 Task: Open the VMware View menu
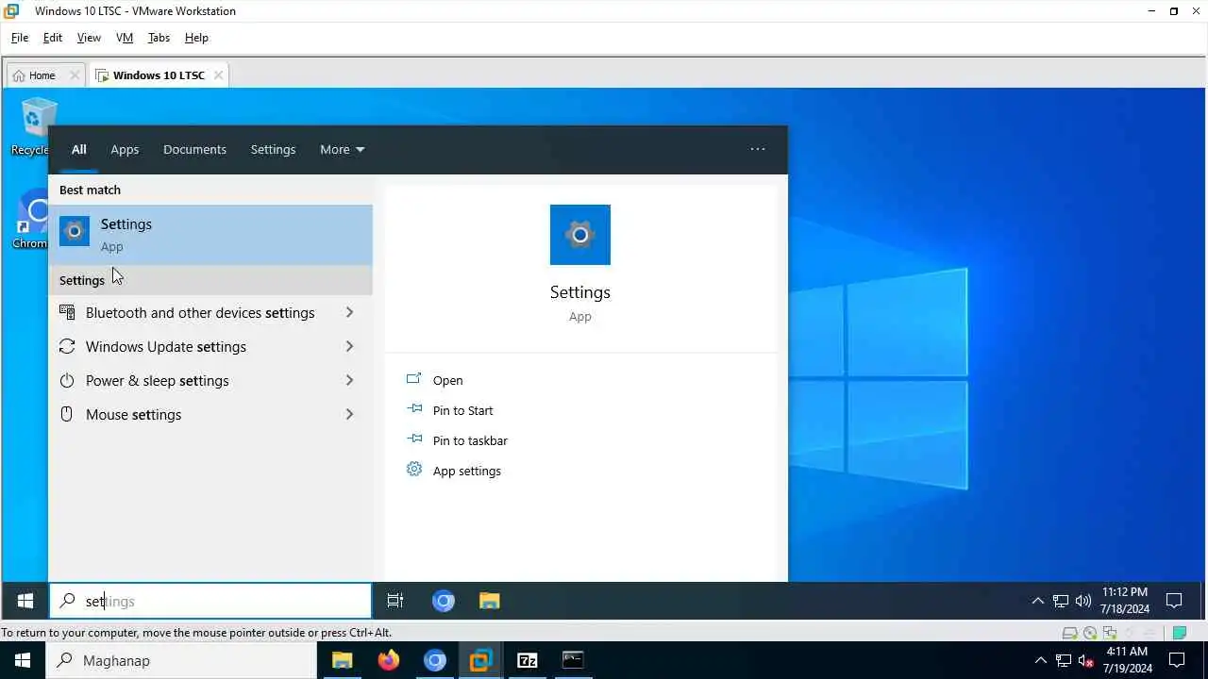[x=89, y=38]
